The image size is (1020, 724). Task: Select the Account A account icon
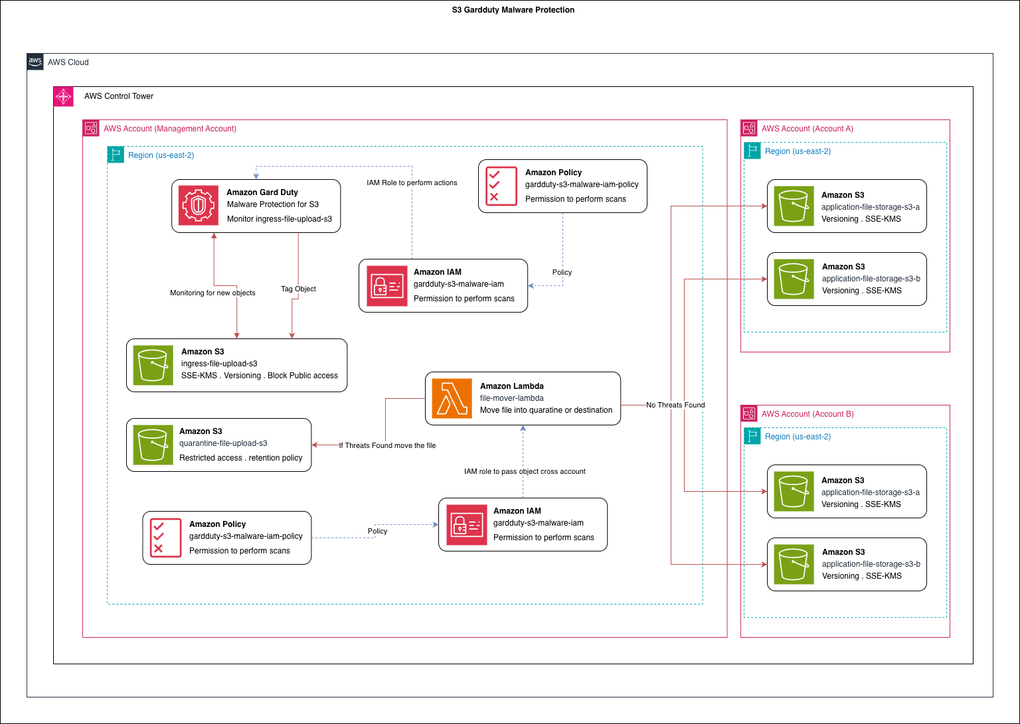coord(749,127)
